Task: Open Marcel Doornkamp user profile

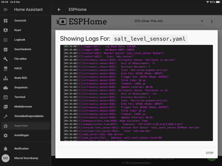Action: [26, 158]
